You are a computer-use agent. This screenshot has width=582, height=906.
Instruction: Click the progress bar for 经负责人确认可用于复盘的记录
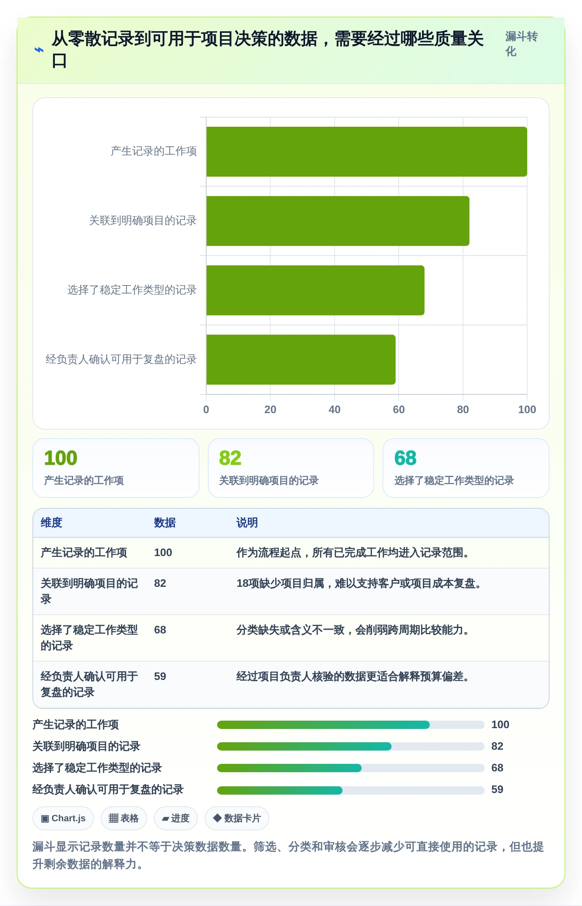pyautogui.click(x=351, y=790)
